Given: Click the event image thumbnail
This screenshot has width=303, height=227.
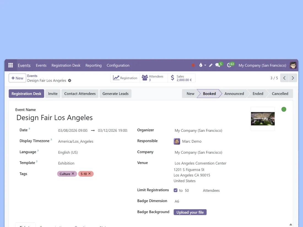Looking at the screenshot, I should (x=263, y=119).
